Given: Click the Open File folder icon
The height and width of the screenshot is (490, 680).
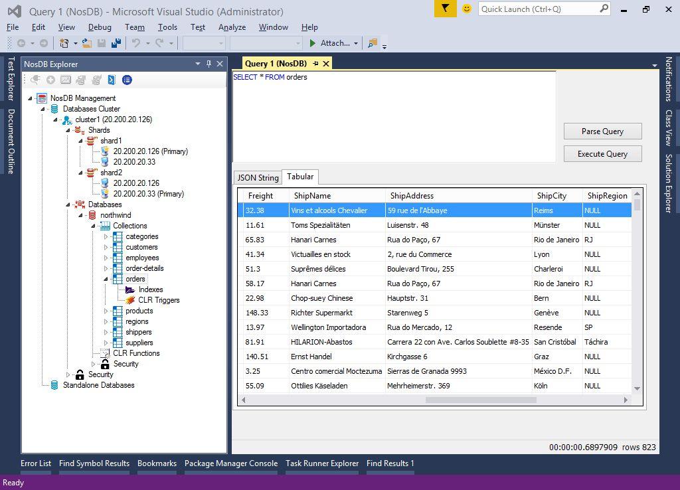Looking at the screenshot, I should click(87, 43).
